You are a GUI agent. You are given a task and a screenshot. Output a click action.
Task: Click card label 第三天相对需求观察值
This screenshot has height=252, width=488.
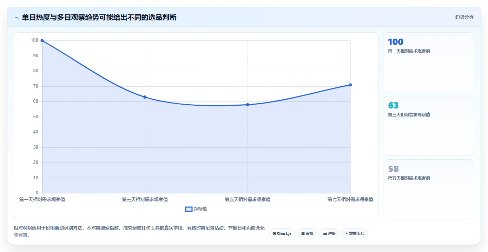click(409, 115)
